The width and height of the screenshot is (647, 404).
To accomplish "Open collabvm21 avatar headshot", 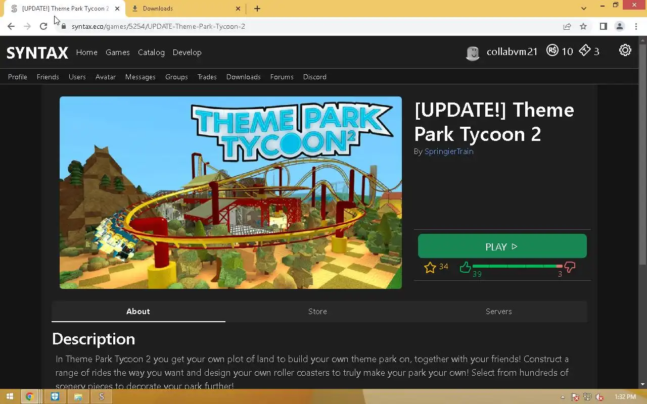I will [x=473, y=53].
